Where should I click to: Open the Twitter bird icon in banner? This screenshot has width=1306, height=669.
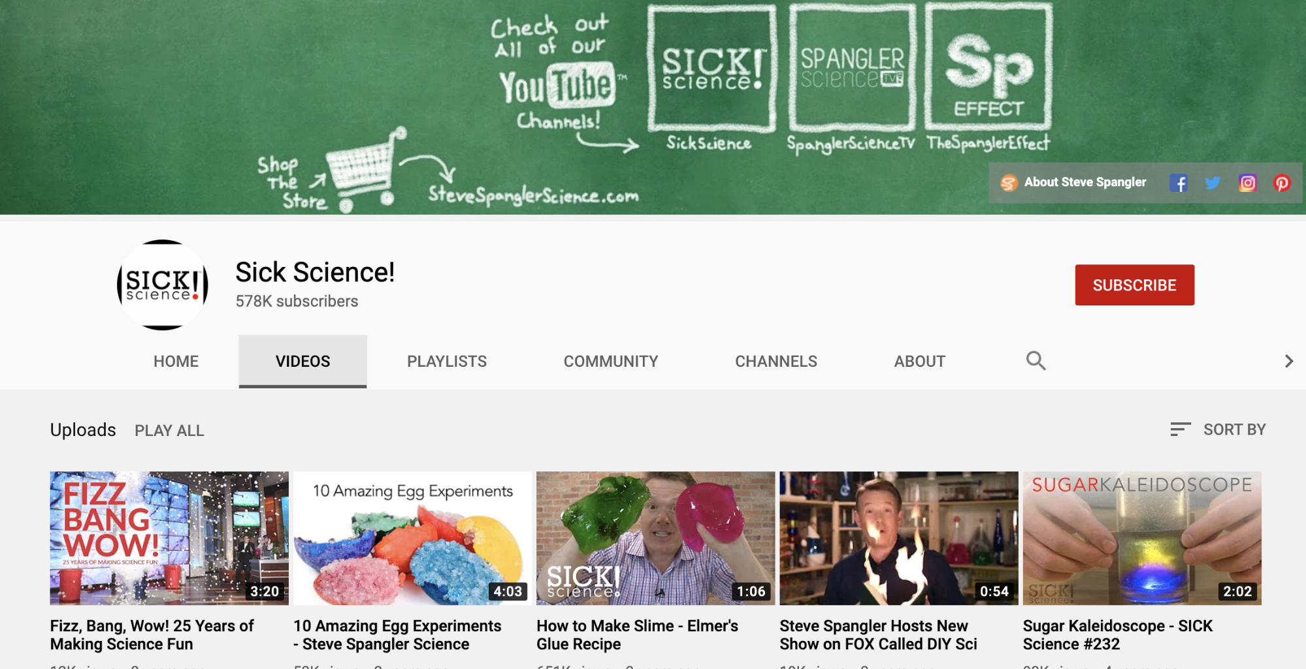tap(1213, 183)
